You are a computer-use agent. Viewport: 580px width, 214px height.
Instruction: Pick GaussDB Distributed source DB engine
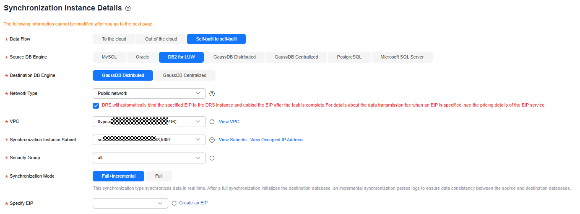click(x=234, y=57)
